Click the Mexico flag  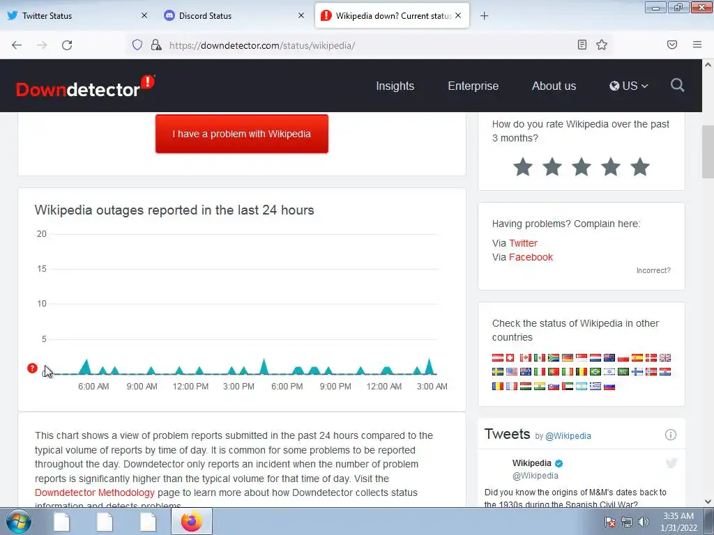point(540,357)
